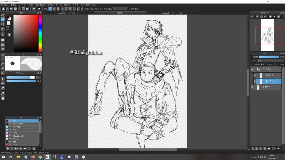Toggle Protect Alpha checkbox in Layers
The image size is (285, 160).
252,64
